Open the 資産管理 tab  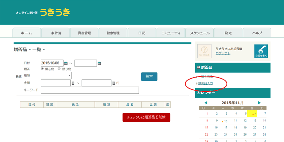[84, 33]
